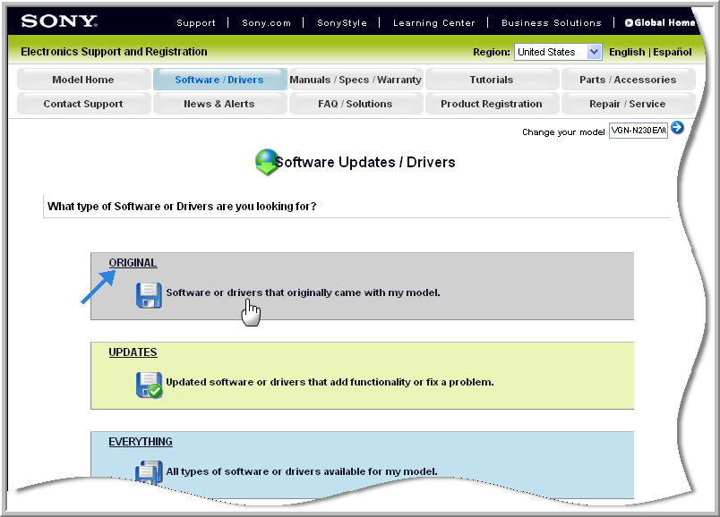Click 'Updated software or drivers that add functionality' text
Viewport: 720px width, 517px height.
pos(330,382)
